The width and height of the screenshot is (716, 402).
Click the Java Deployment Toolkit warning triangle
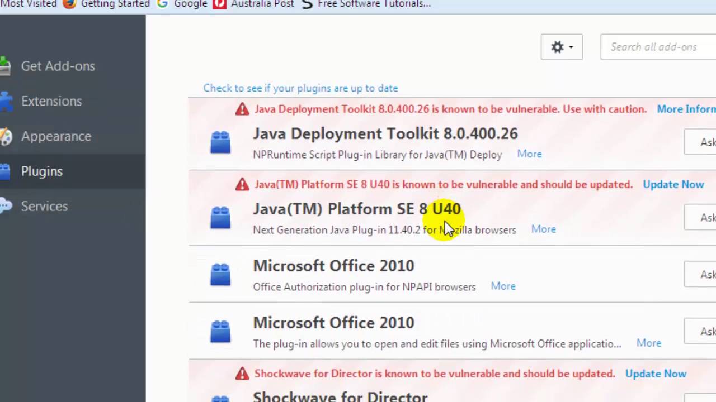pos(242,109)
